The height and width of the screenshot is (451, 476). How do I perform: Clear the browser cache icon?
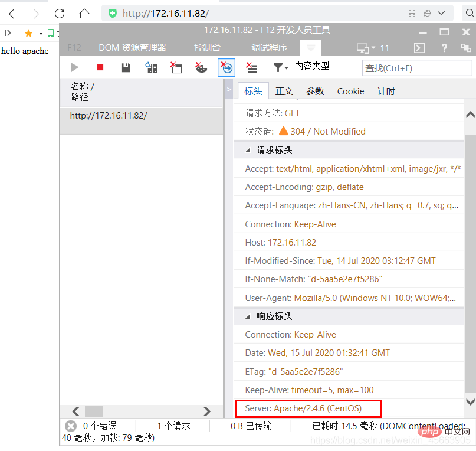pyautogui.click(x=176, y=67)
